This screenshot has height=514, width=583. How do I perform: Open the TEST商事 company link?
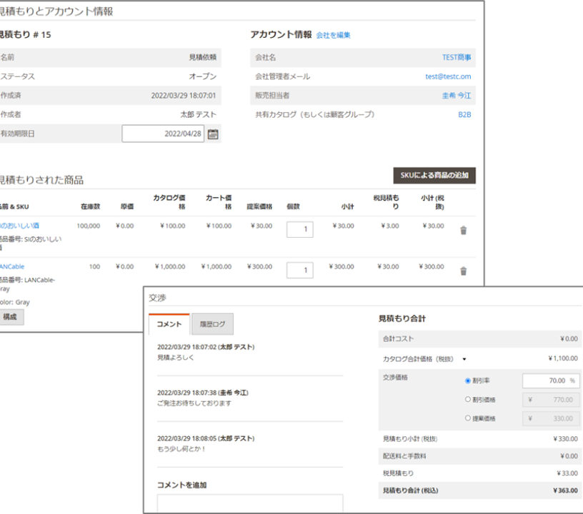click(x=457, y=57)
